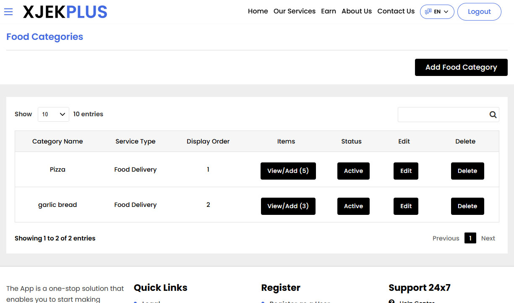This screenshot has height=303, width=514.
Task: Toggle Active status for Pizza category
Action: tap(353, 171)
